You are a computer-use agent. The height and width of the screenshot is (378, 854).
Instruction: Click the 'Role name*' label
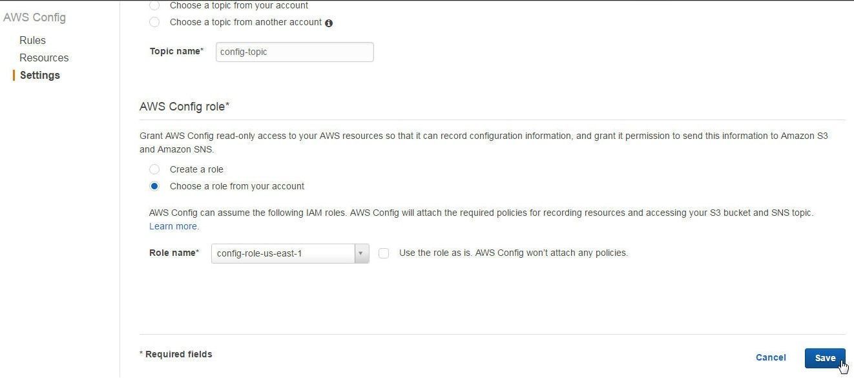(x=174, y=253)
